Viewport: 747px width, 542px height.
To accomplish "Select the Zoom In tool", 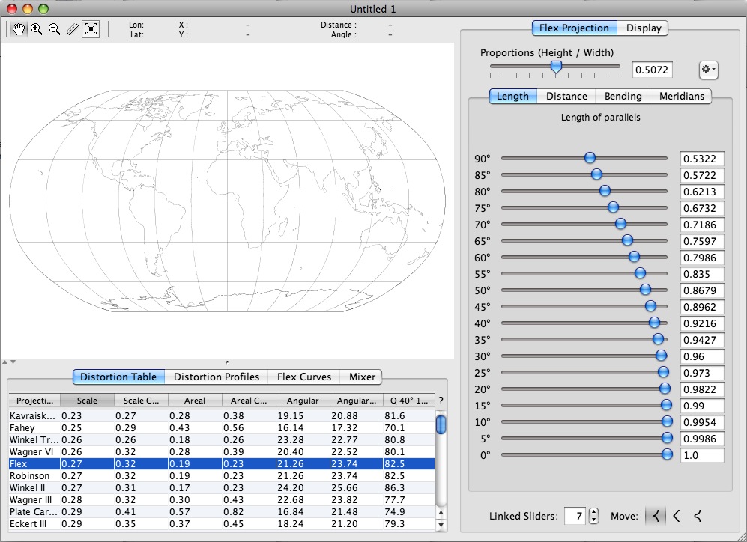I will [37, 29].
